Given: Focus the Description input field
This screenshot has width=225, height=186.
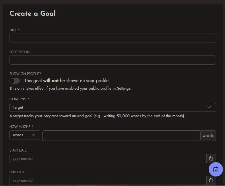Looking at the screenshot, I should (113, 60).
